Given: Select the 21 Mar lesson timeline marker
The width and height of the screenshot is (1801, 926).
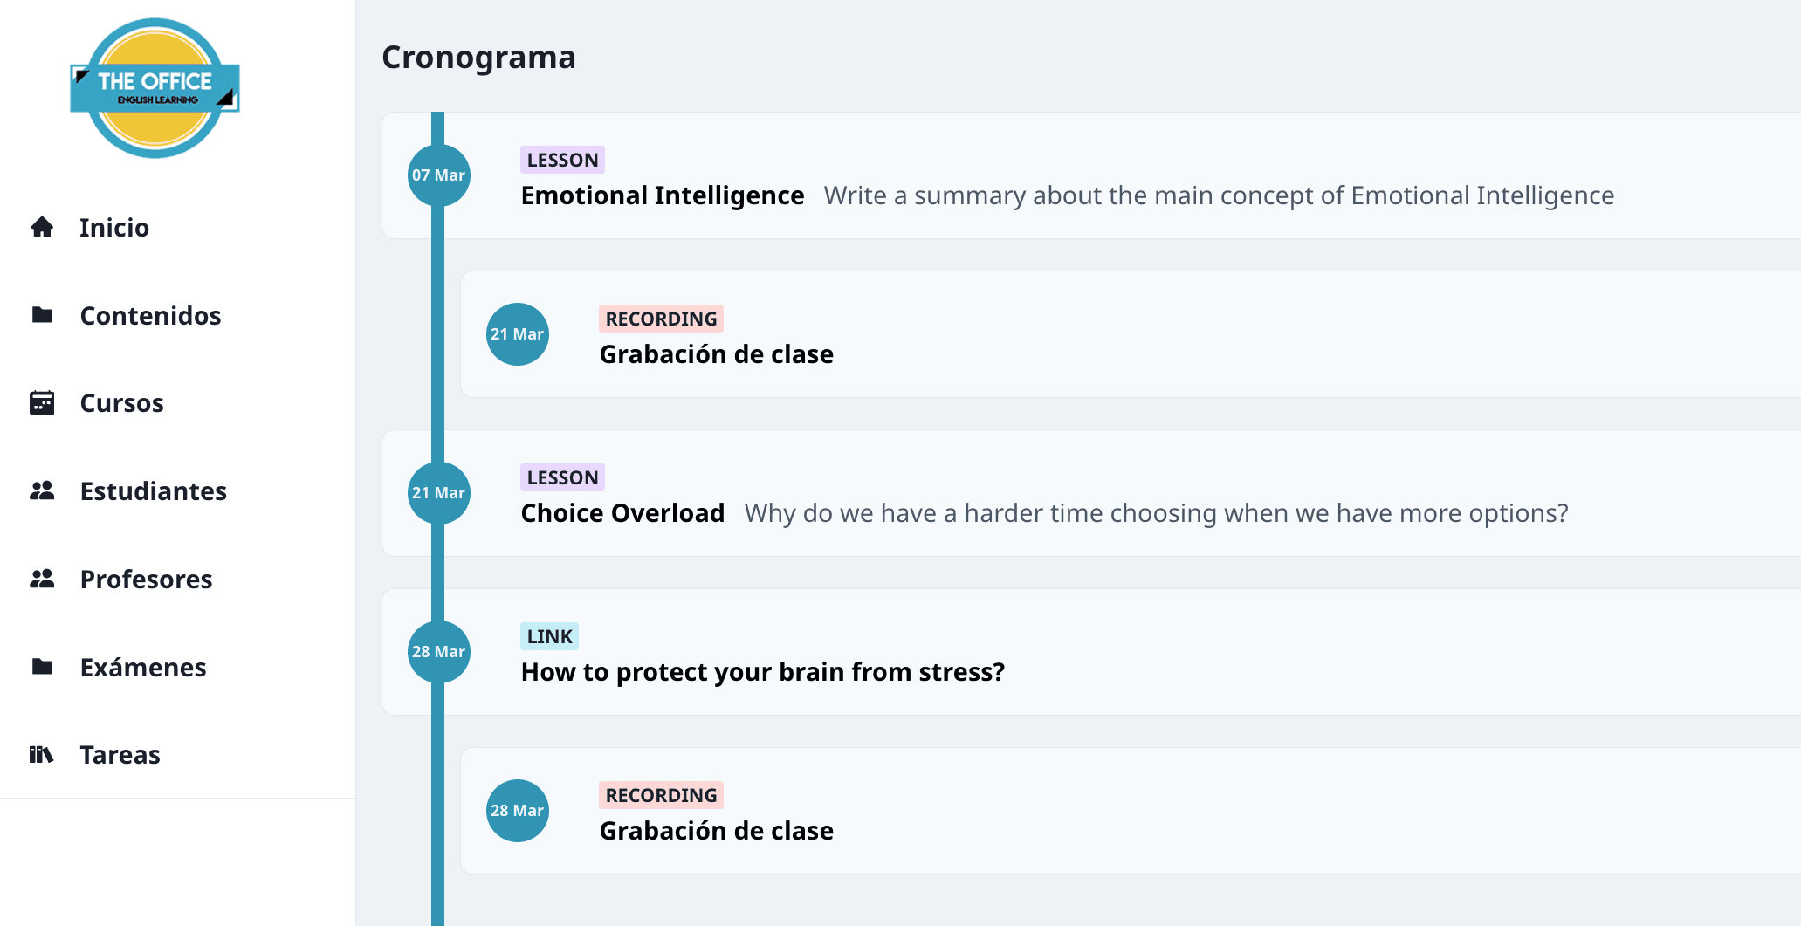Looking at the screenshot, I should pyautogui.click(x=439, y=493).
